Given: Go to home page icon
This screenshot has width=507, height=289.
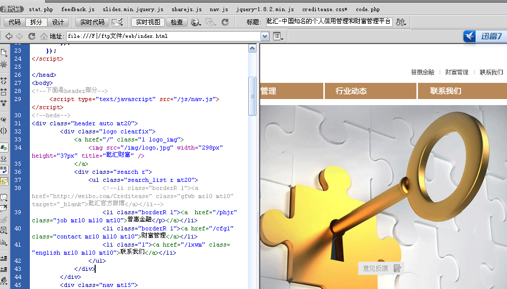Looking at the screenshot, I should (44, 36).
